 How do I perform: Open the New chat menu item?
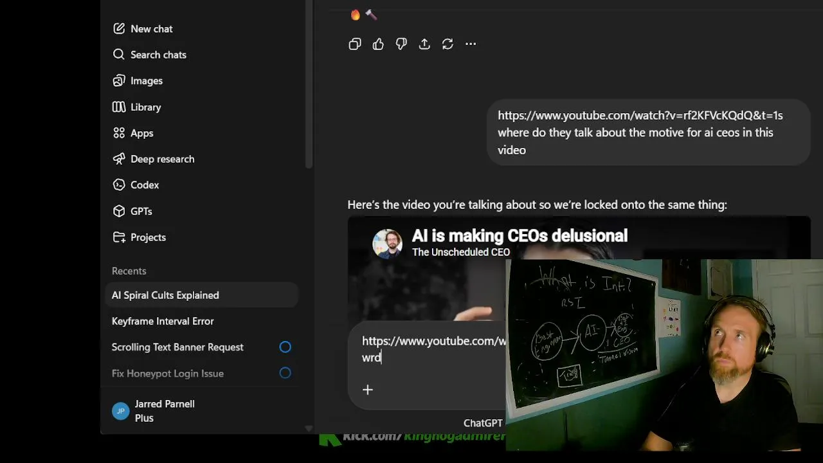tap(202, 29)
